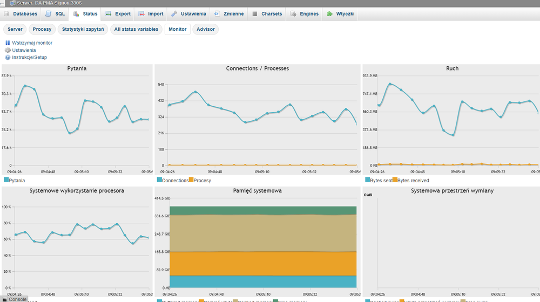Click the blue Connections legend swatch
This screenshot has height=302, width=540.
159,180
